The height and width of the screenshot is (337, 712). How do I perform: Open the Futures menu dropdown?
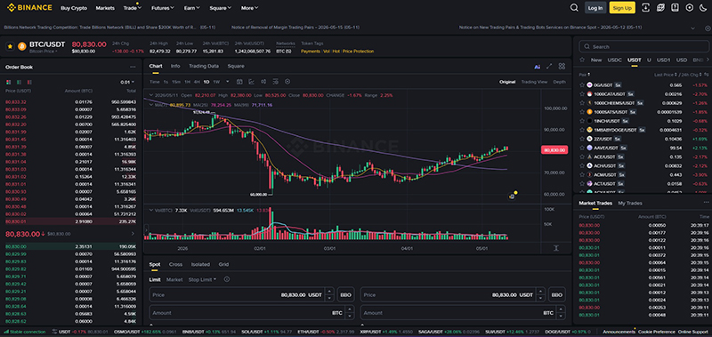point(163,8)
